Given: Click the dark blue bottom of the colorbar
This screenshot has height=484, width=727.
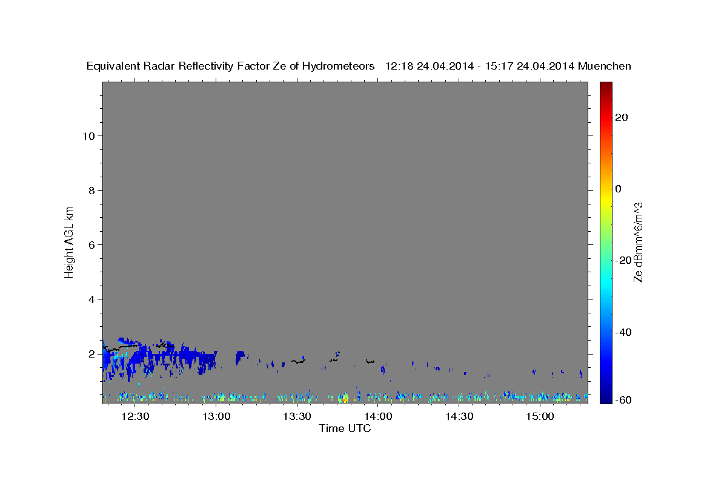Looking at the screenshot, I should tap(605, 396).
